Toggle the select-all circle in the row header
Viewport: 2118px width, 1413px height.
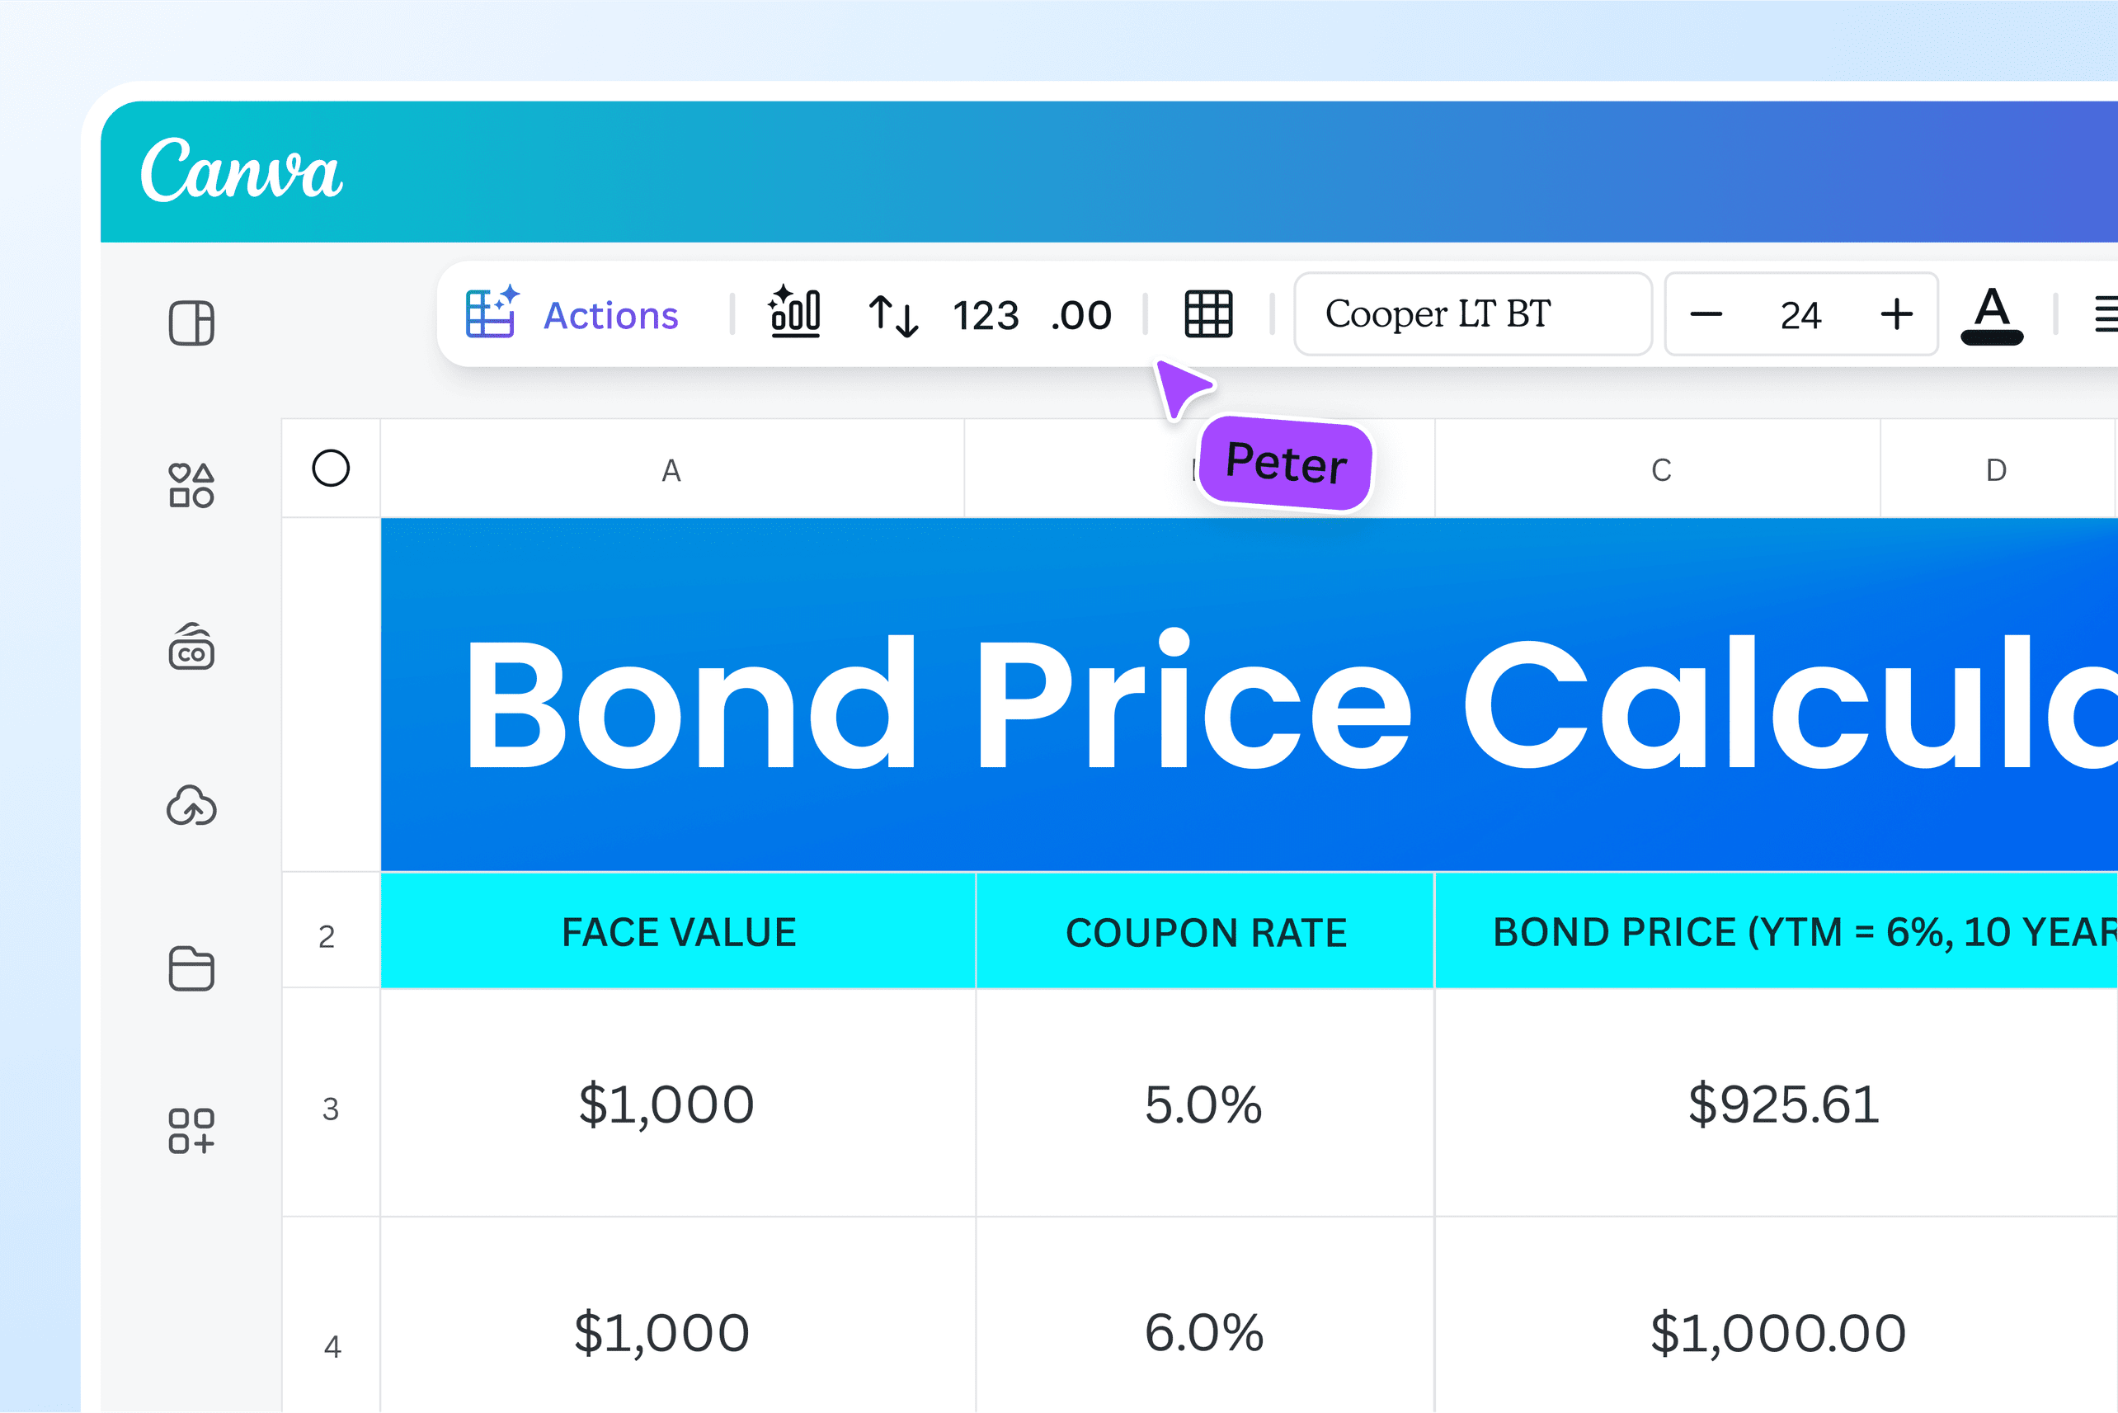tap(332, 469)
